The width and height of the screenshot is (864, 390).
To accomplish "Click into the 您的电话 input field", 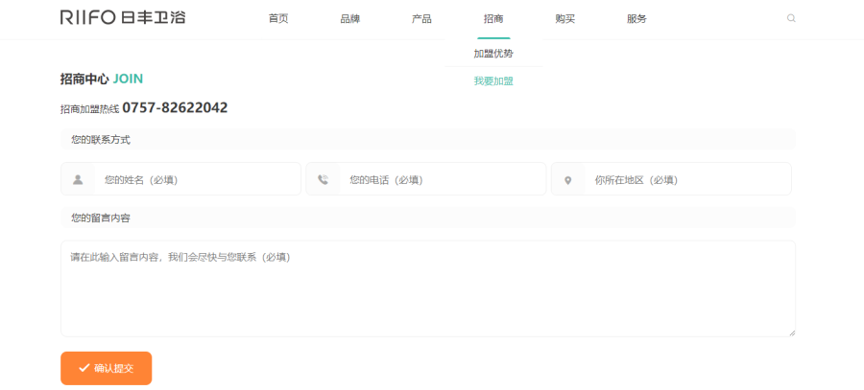I will tap(442, 179).
